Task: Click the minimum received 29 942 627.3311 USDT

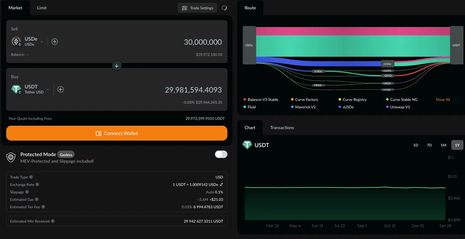Action: click(x=203, y=221)
